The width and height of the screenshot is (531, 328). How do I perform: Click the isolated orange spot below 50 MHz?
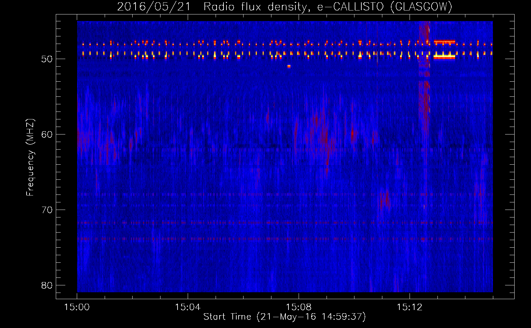coord(289,66)
